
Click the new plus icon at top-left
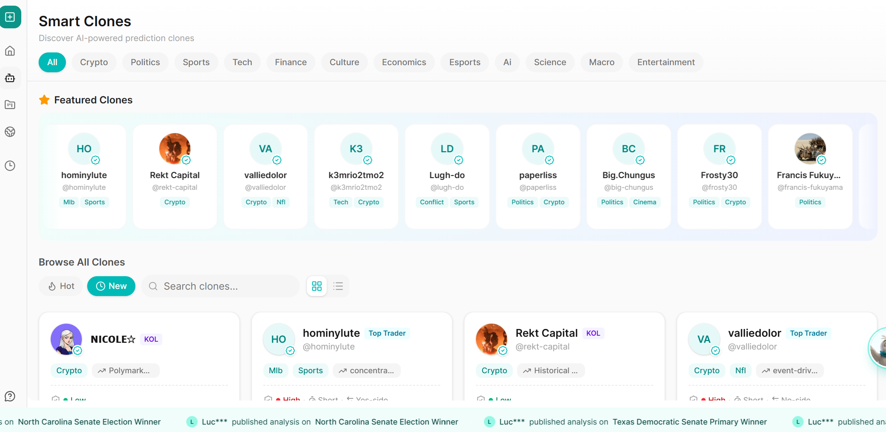click(10, 17)
